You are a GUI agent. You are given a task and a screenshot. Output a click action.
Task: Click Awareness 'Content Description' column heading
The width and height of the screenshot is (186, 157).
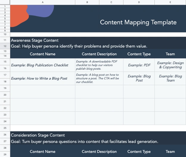(99, 54)
